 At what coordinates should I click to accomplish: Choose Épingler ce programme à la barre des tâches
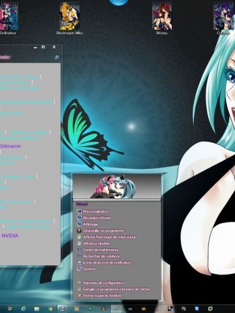[x=117, y=289]
